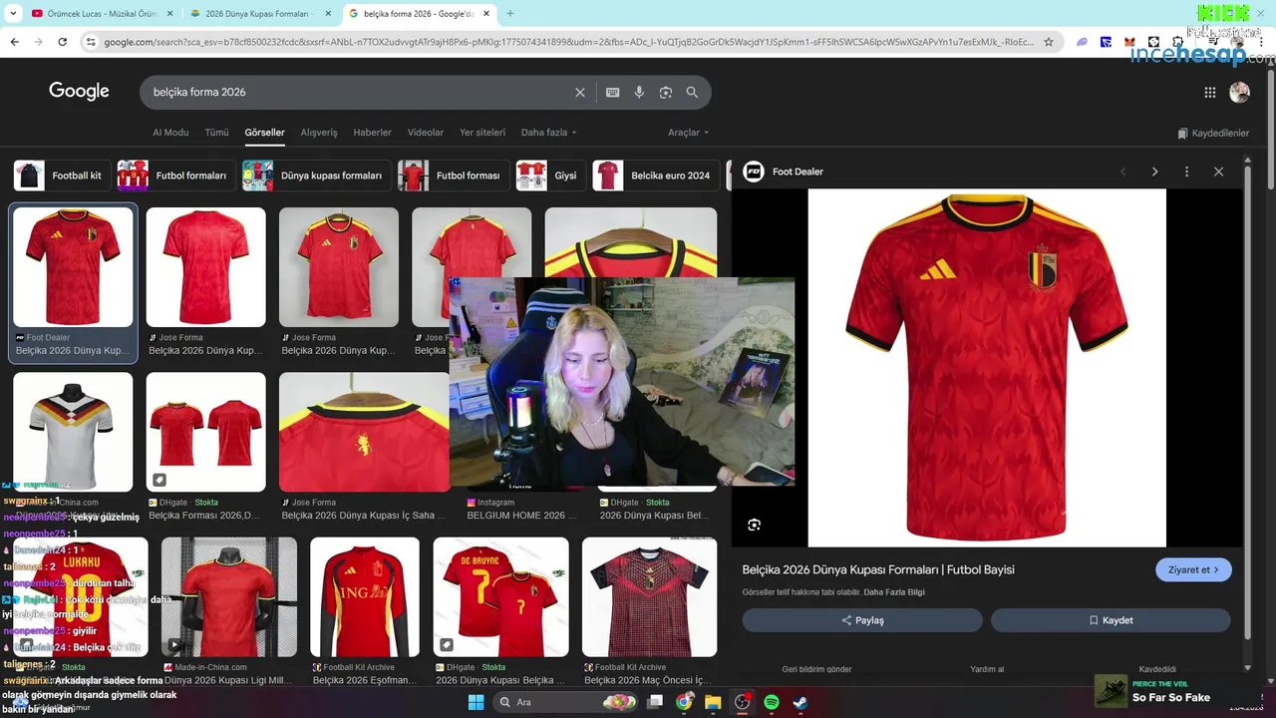Select the Futbol formaları filter chip
1276x718 pixels.
coord(175,176)
